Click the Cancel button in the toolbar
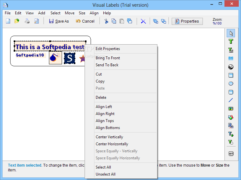This screenshot has height=180, width=241. (x=85, y=21)
